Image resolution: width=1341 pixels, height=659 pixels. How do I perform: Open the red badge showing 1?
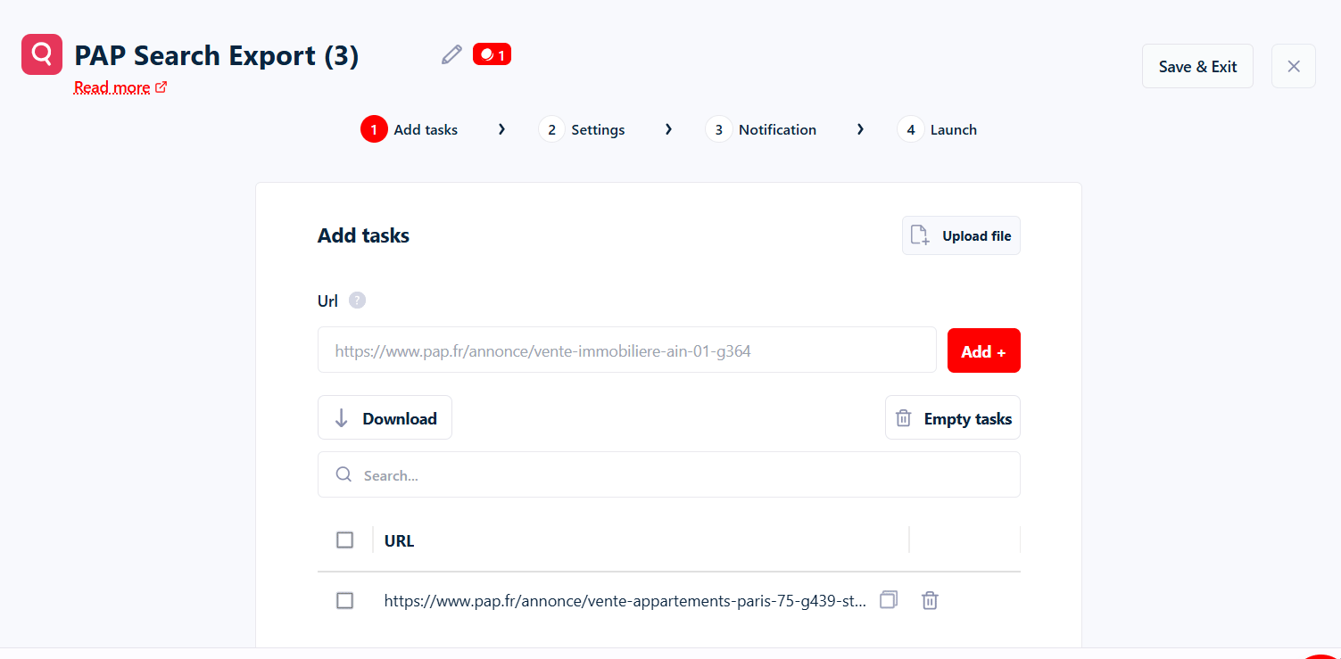click(x=492, y=54)
